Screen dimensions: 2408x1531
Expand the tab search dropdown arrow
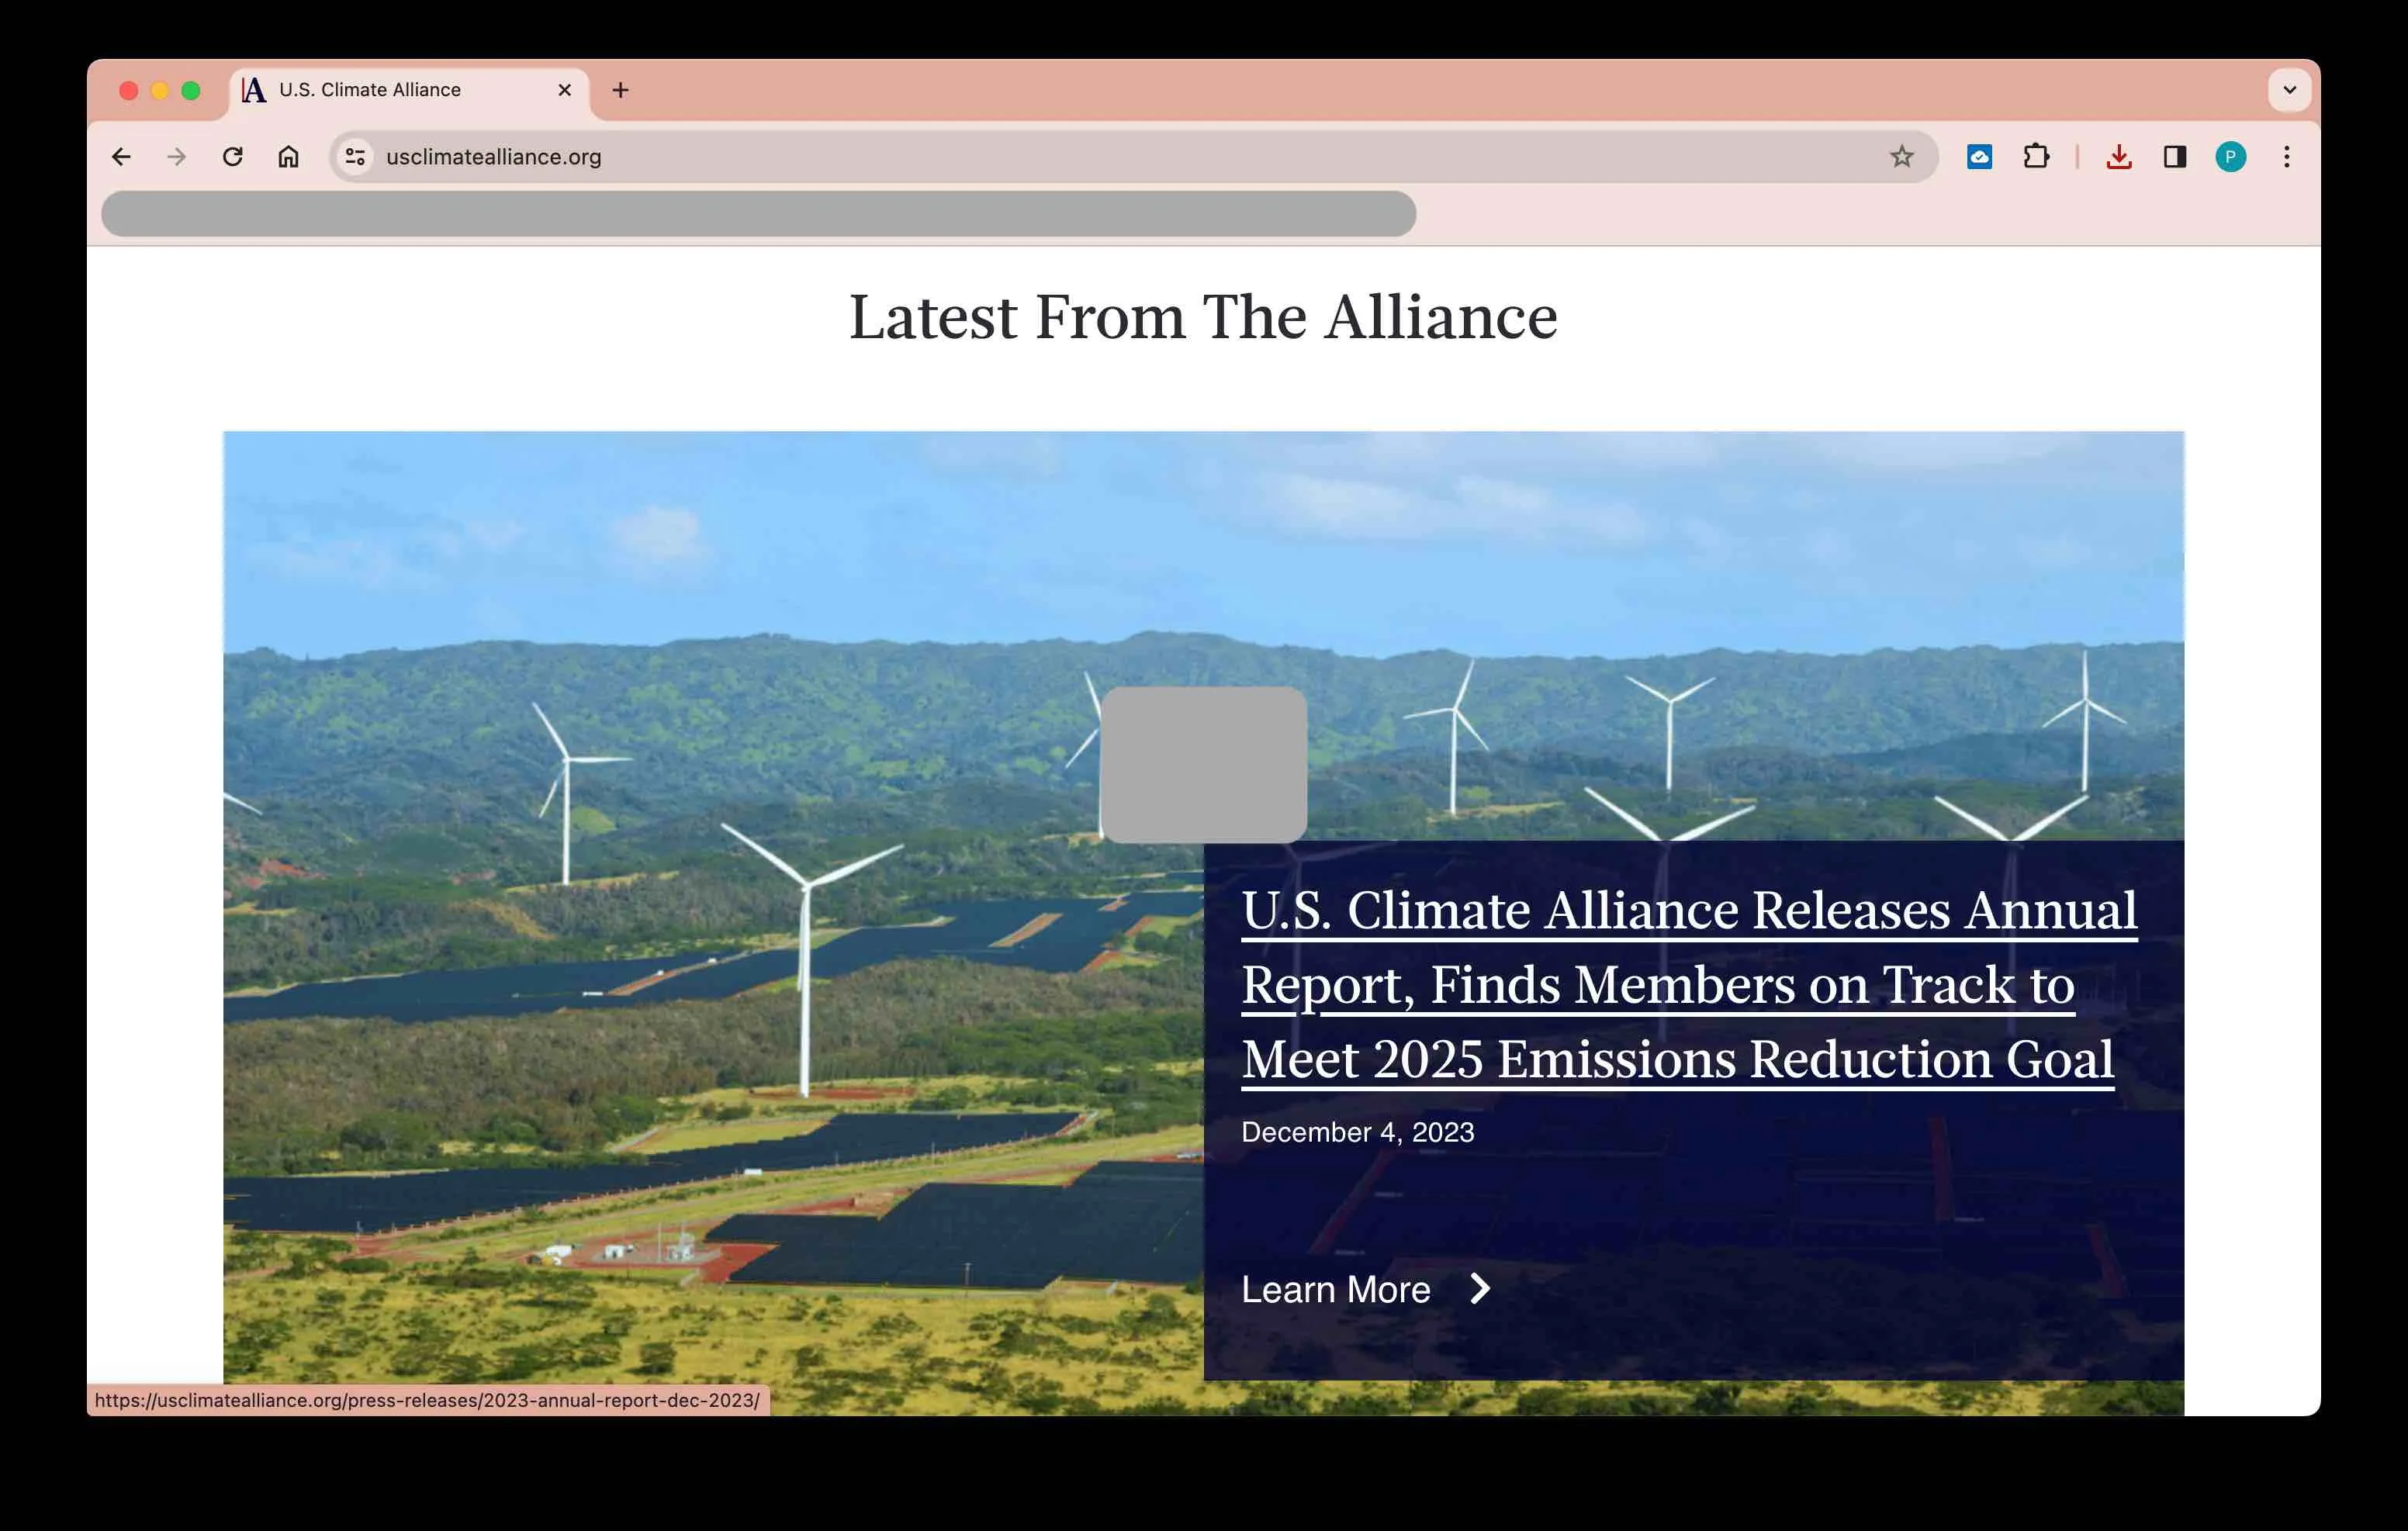2289,90
